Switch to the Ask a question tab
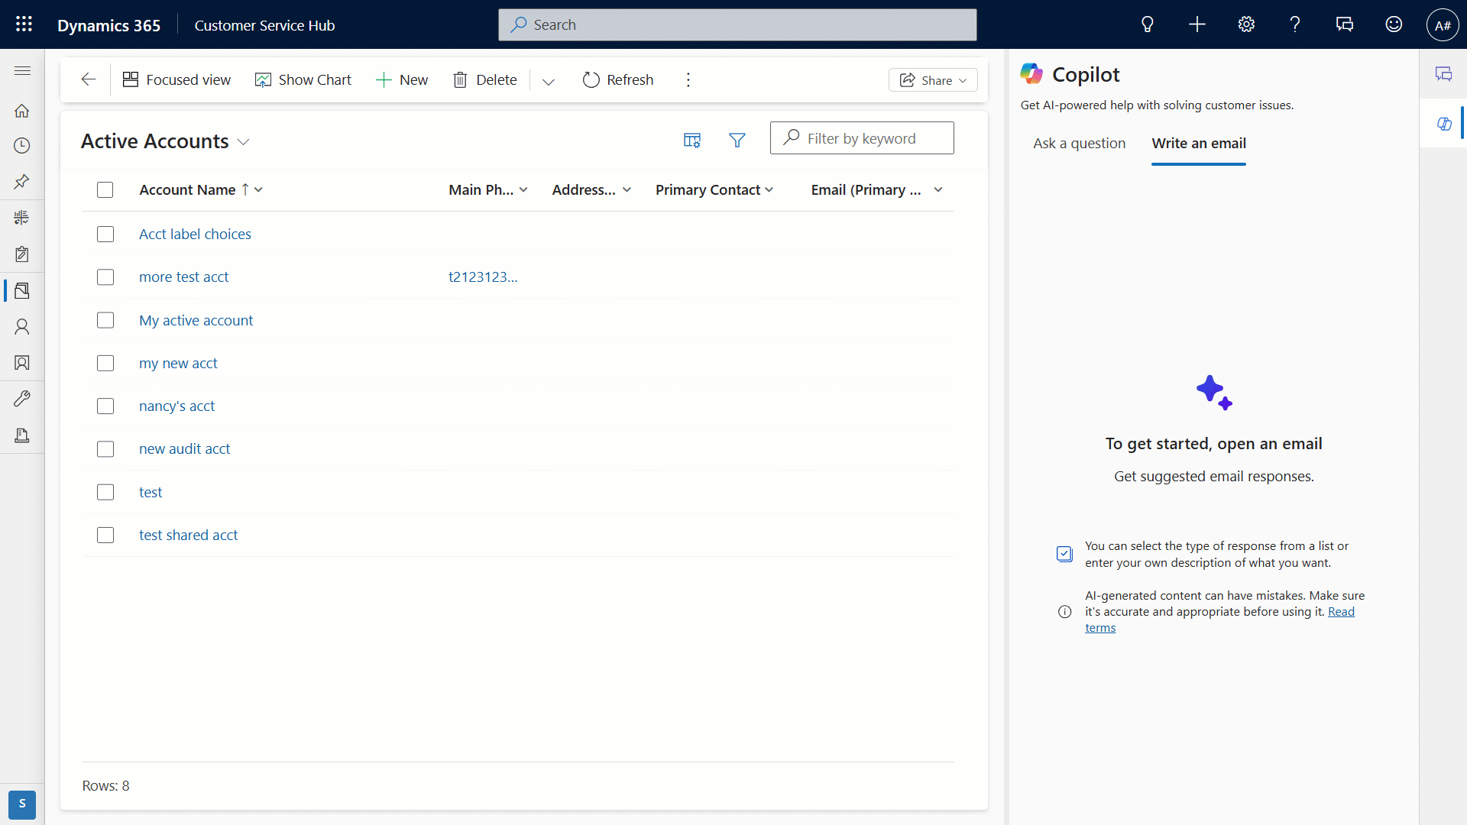1467x825 pixels. (1079, 144)
